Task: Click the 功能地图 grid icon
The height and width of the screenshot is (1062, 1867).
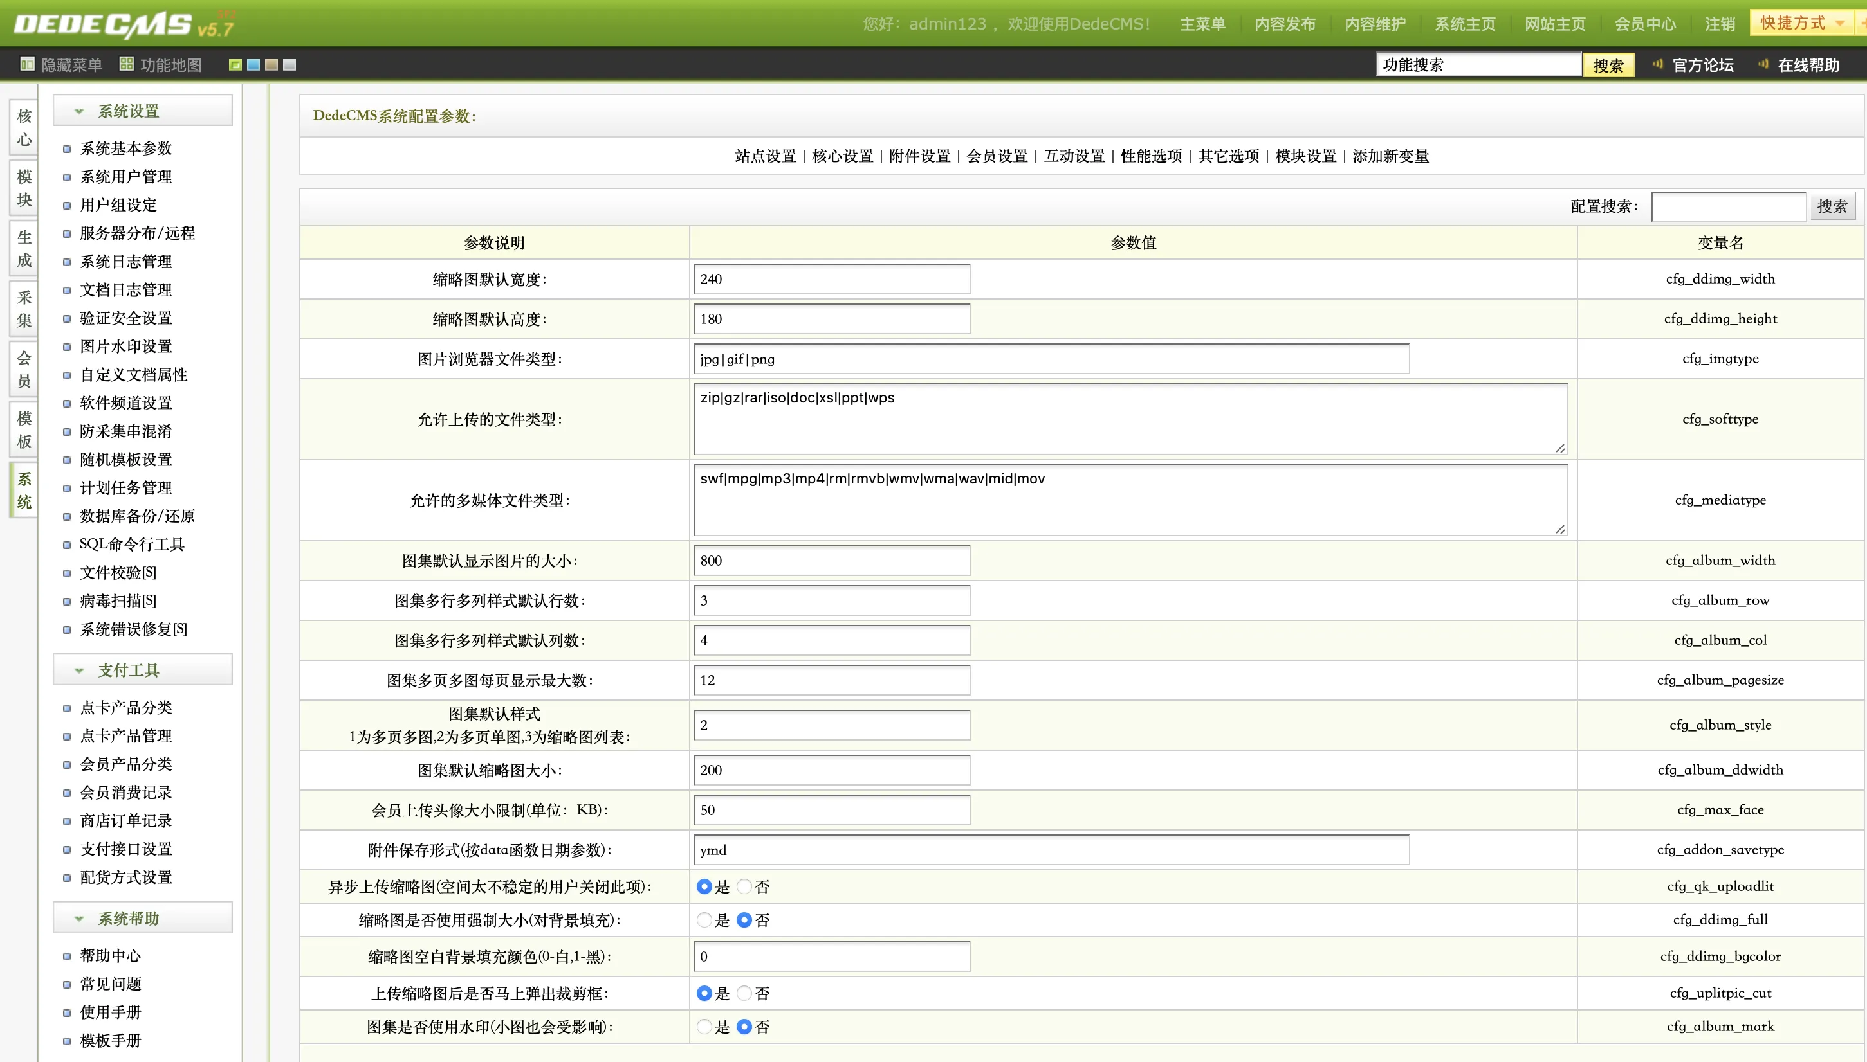Action: 126,64
